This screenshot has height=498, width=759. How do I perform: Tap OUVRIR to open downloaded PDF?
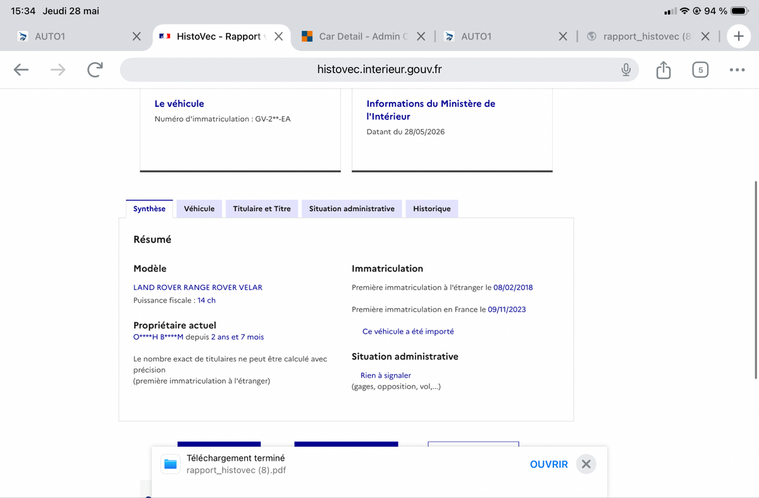549,464
